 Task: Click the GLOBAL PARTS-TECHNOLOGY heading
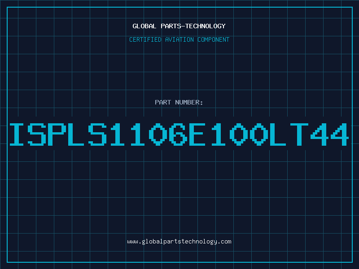click(179, 26)
